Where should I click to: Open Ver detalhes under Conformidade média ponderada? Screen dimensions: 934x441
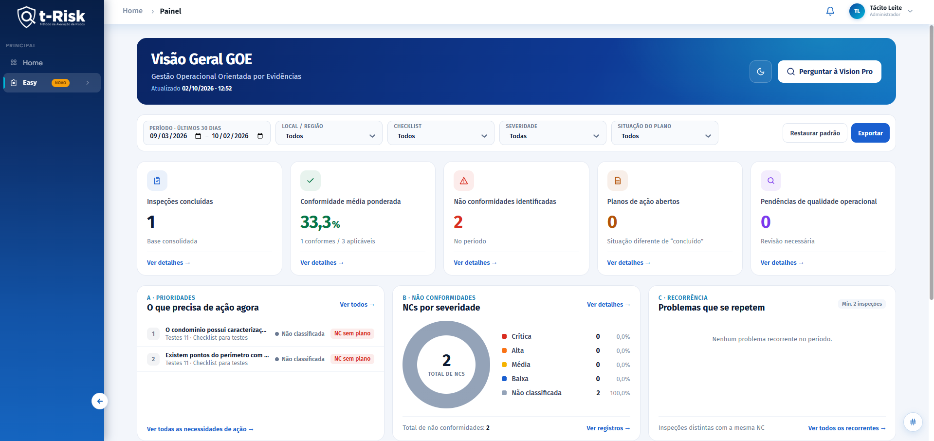pyautogui.click(x=322, y=263)
